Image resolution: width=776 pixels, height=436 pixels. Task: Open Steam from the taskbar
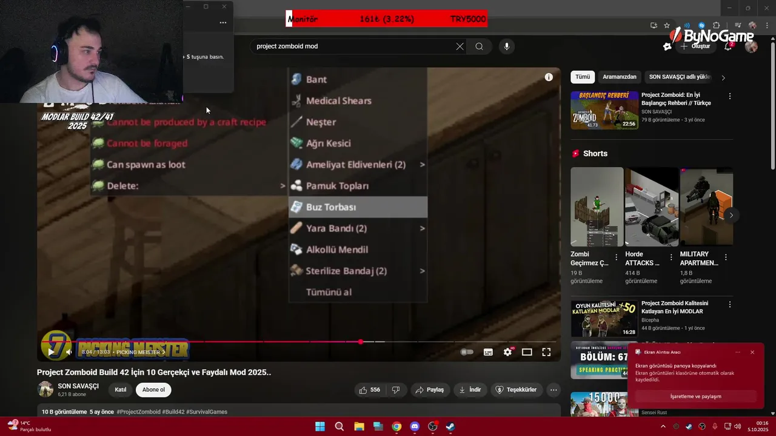[450, 426]
